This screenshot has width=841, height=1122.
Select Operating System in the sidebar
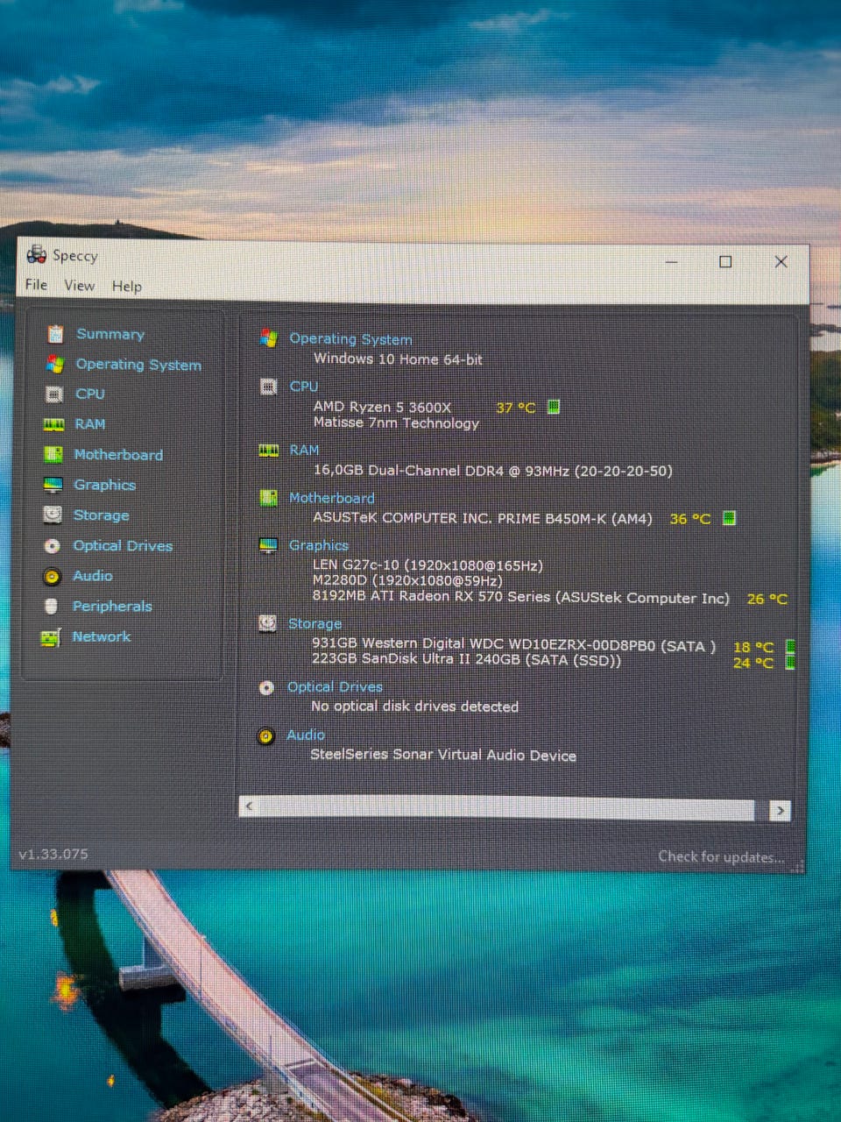pos(138,365)
